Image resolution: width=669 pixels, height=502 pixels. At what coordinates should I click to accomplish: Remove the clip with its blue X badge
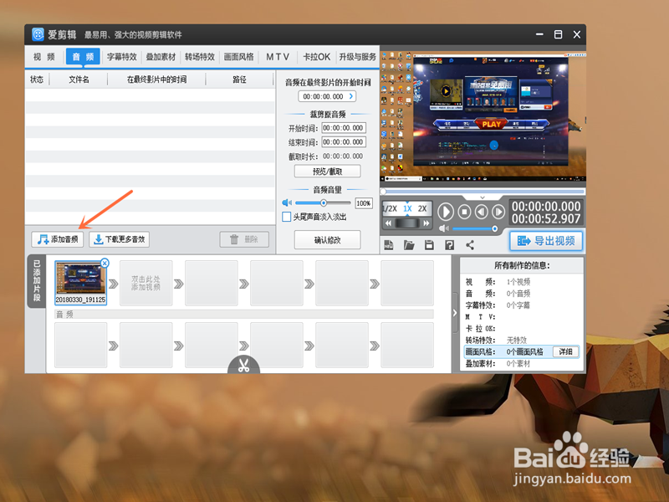pyautogui.click(x=105, y=263)
